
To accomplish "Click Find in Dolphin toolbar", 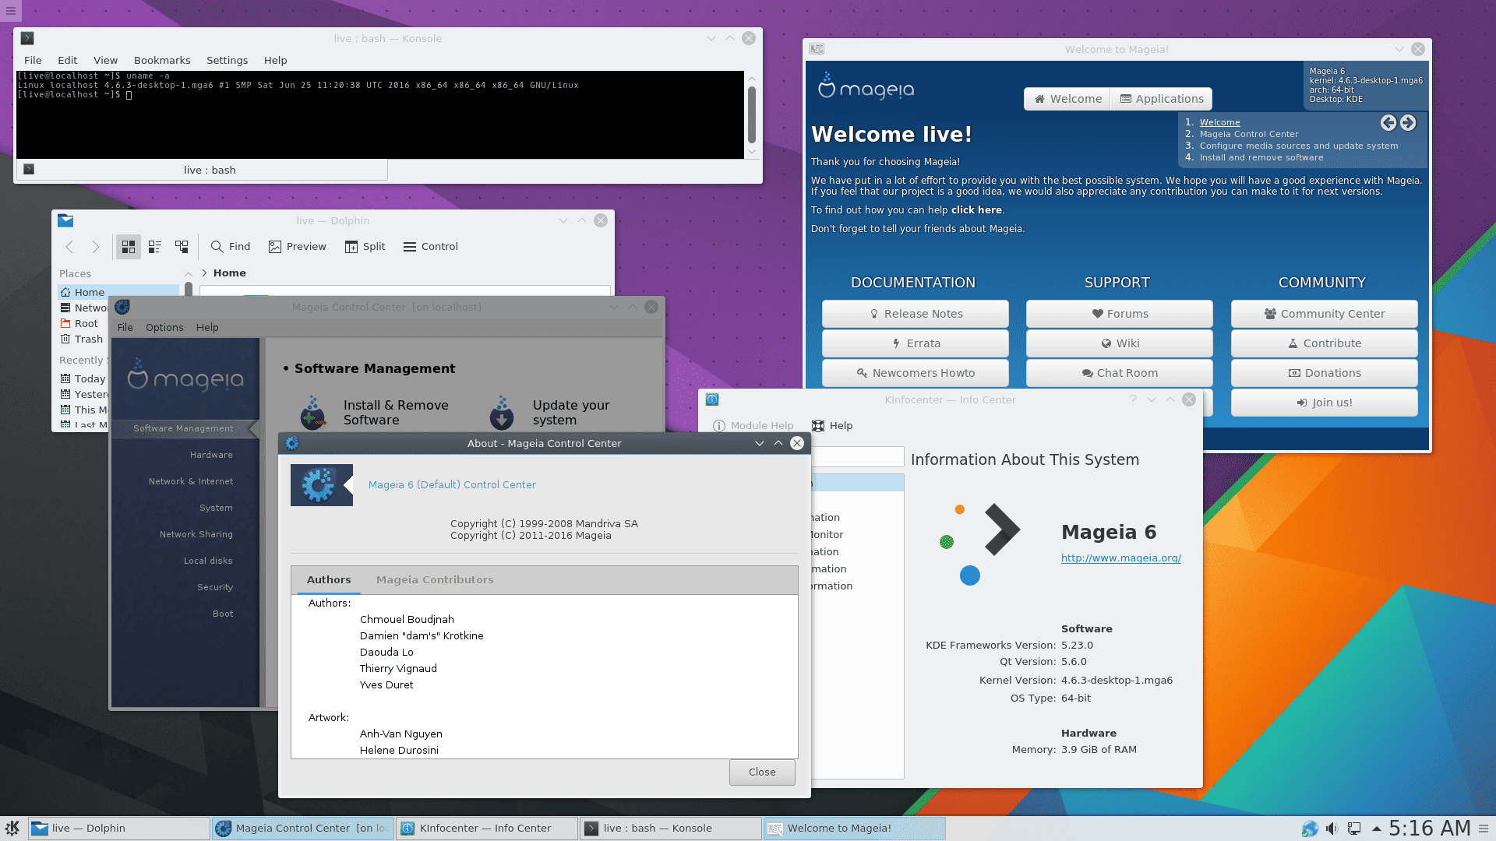I will (231, 247).
